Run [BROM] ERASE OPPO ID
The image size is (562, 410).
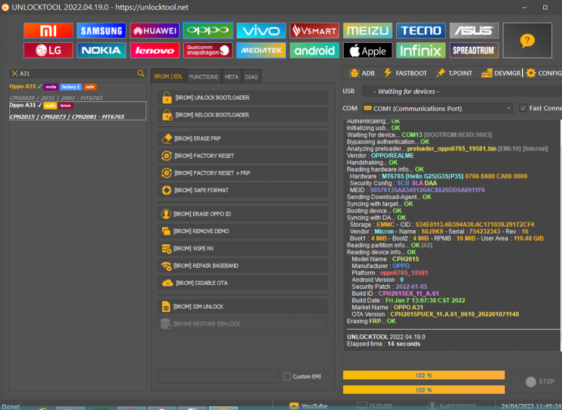click(242, 214)
